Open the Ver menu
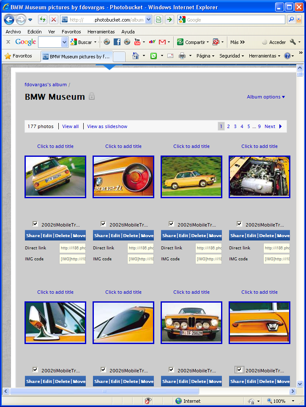The width and height of the screenshot is (306, 407). tap(52, 32)
